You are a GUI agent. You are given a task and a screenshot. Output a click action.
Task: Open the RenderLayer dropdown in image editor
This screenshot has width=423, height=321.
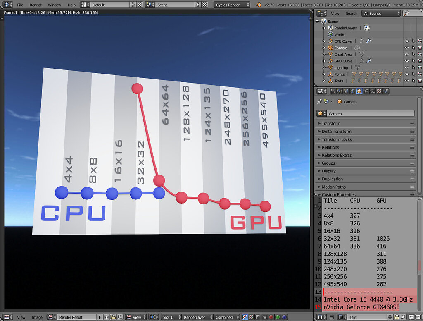(x=197, y=317)
